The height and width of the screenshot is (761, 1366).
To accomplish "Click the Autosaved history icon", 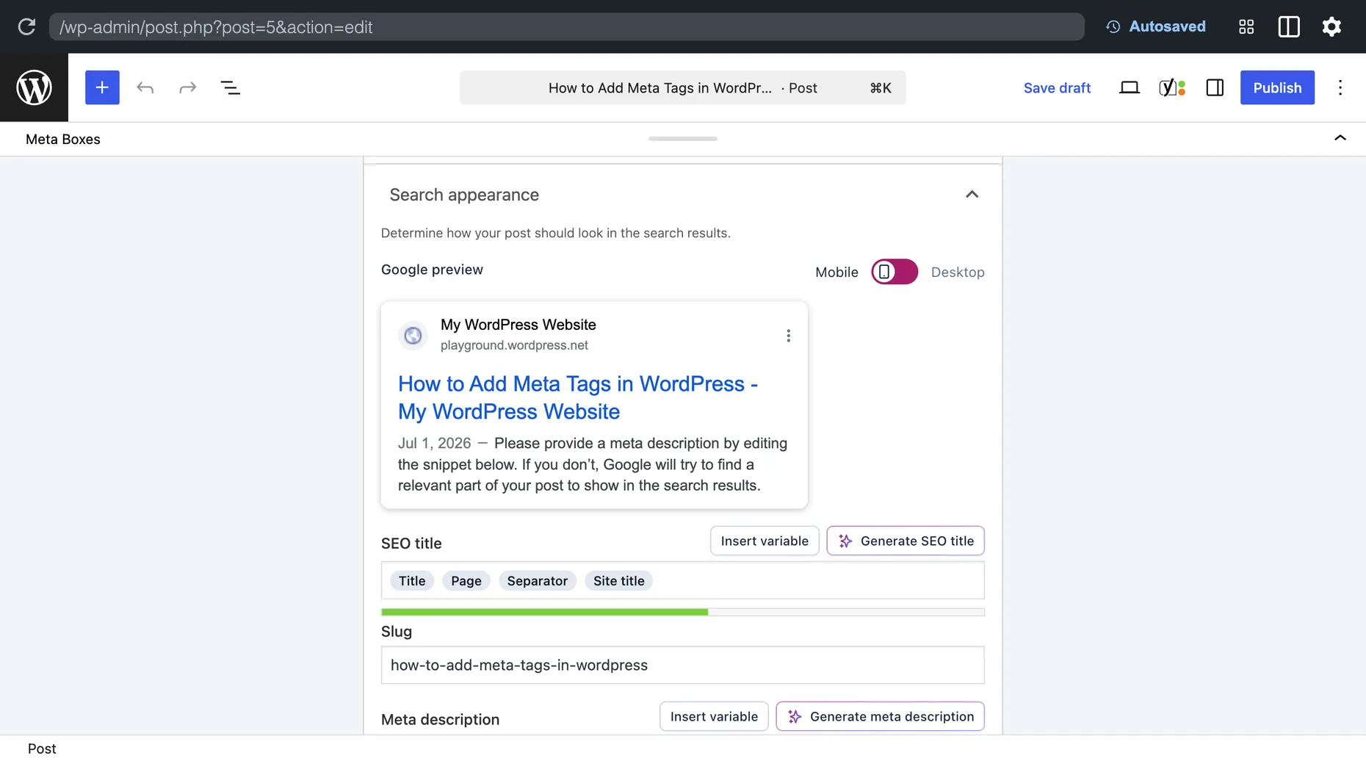I will pos(1113,26).
